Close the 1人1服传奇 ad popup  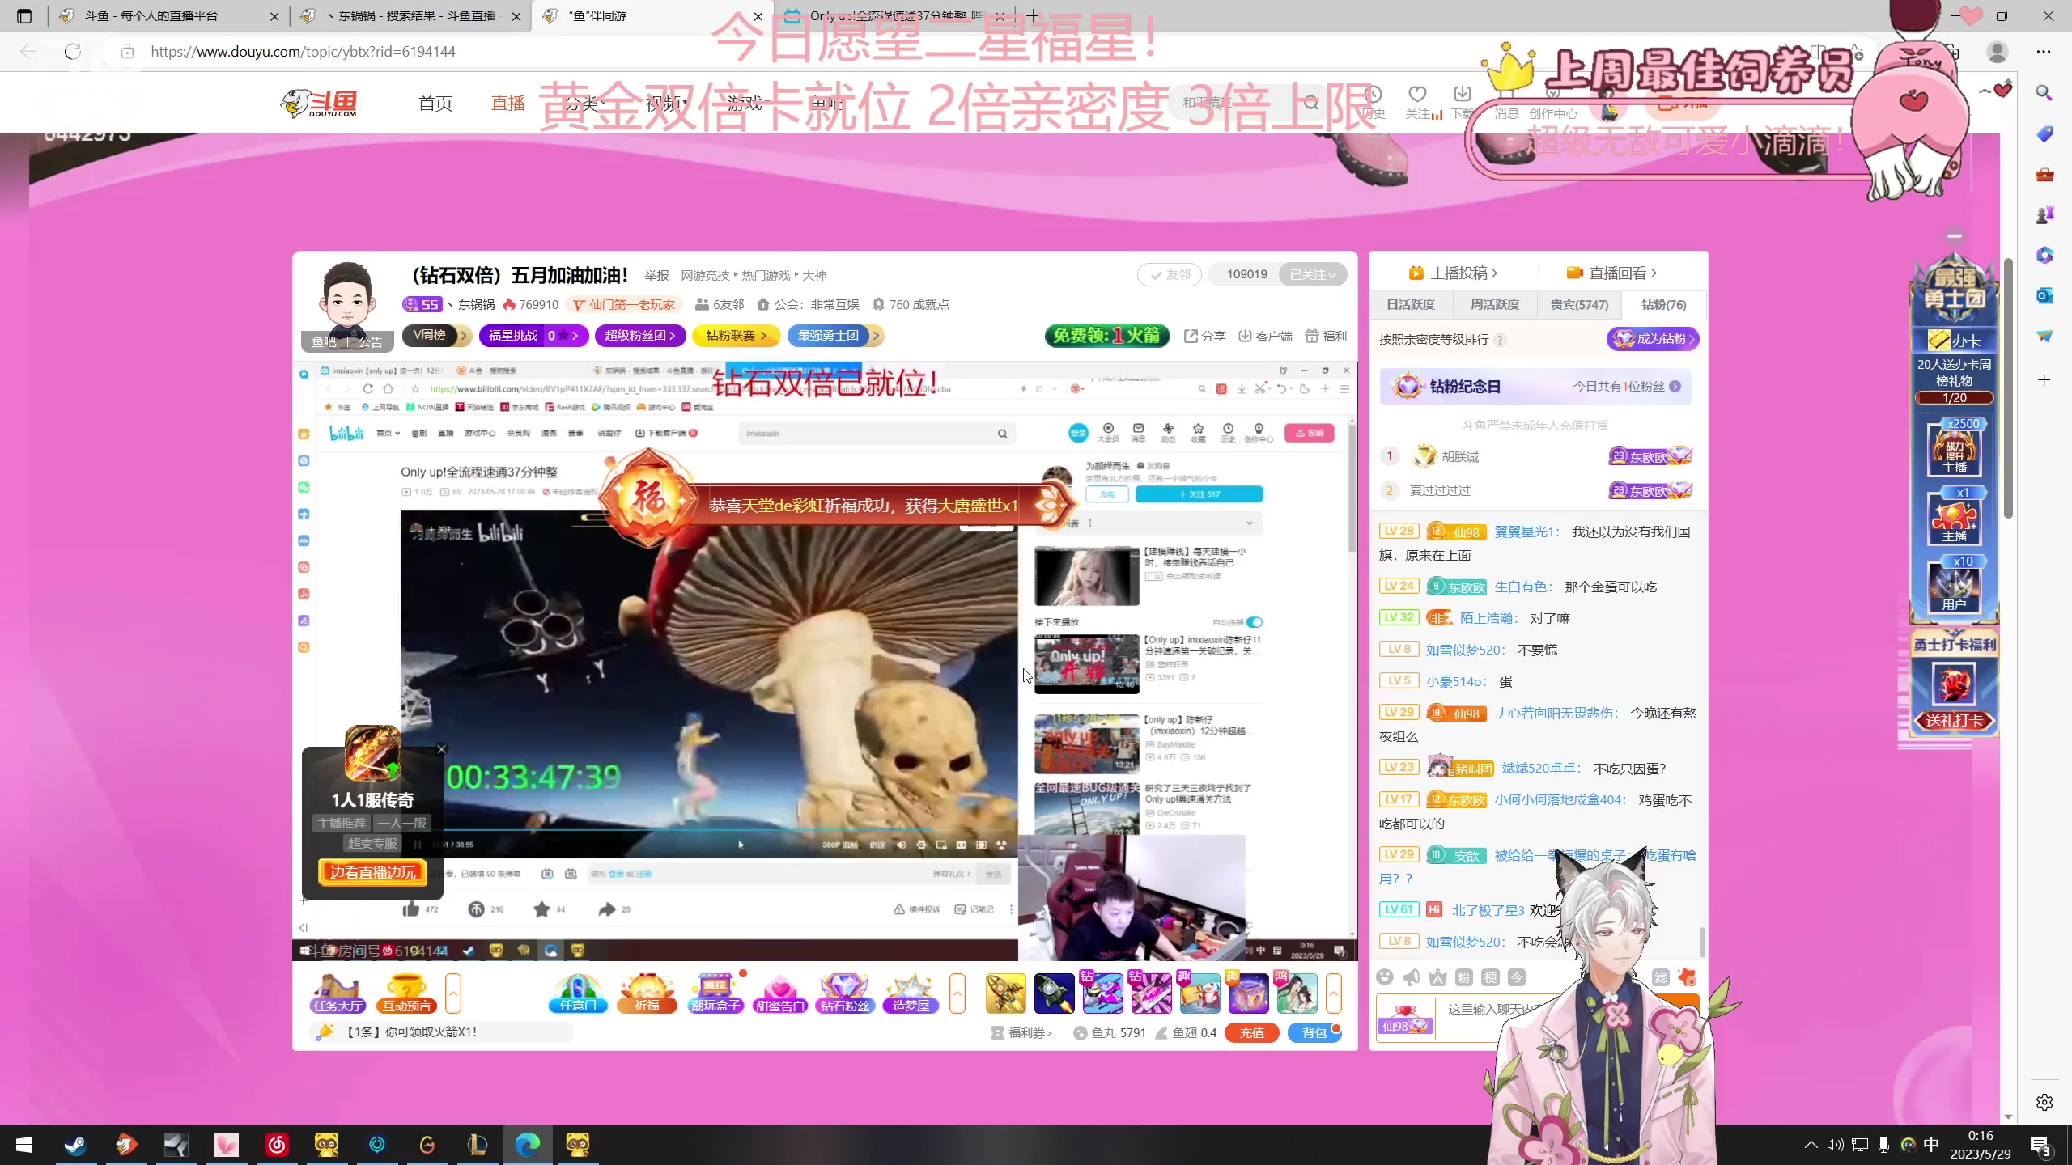tap(441, 749)
